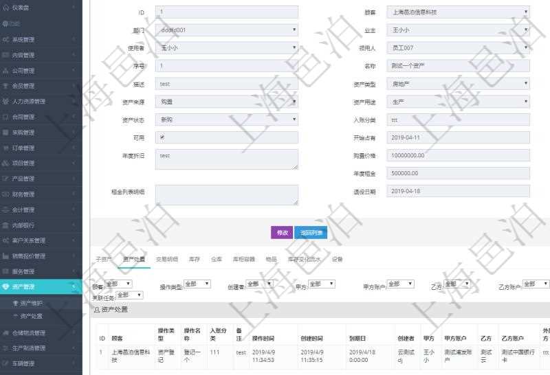The width and height of the screenshot is (550, 375).
Task: Click the 产品管理 icon in sidebar
Action: (x=5, y=179)
